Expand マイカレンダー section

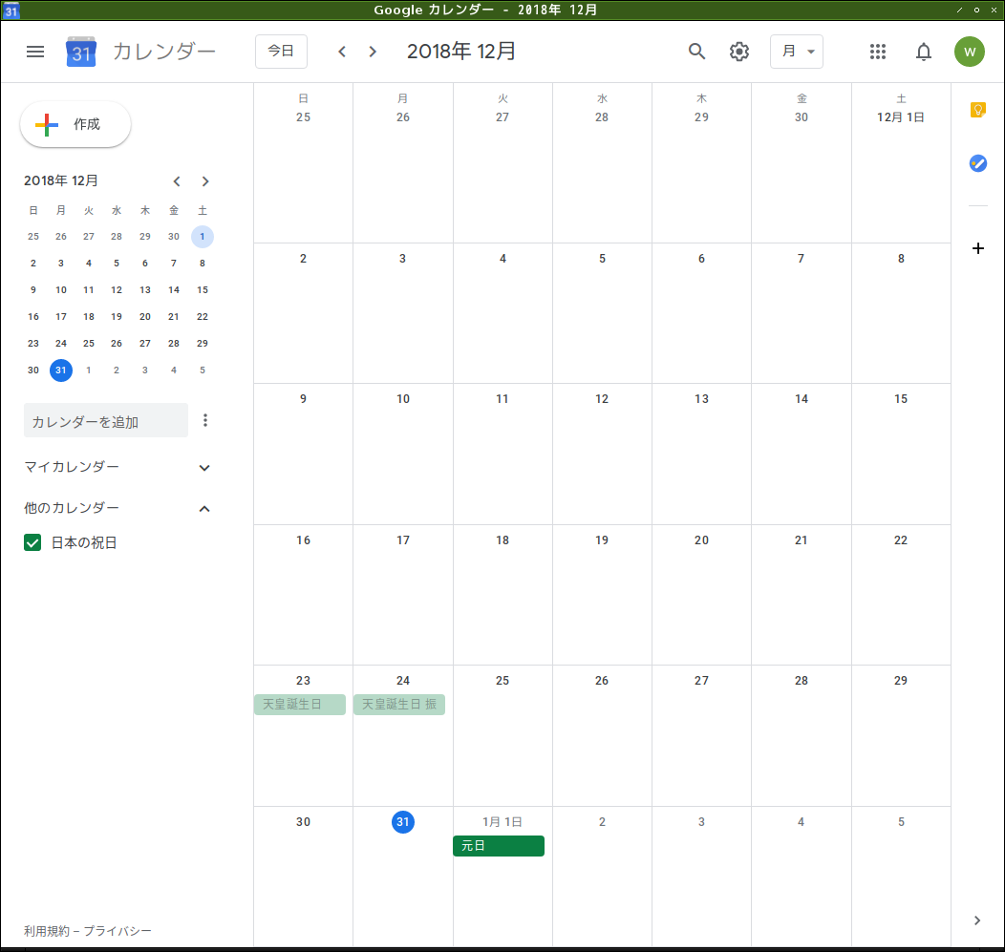coord(204,468)
